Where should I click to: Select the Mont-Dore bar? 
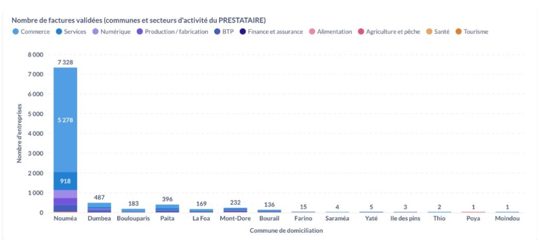(235, 210)
